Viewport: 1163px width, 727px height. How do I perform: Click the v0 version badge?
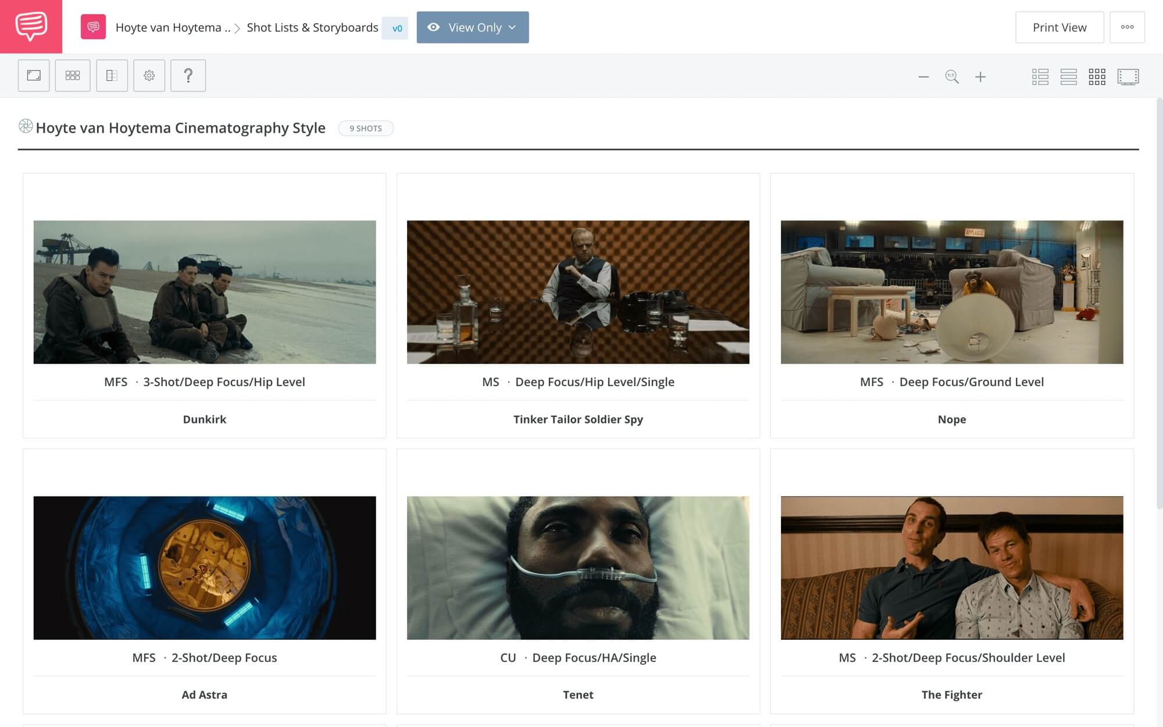395,28
